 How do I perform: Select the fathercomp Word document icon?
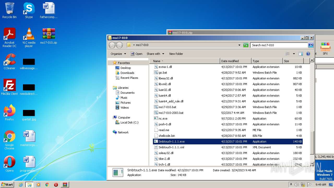pos(49,10)
